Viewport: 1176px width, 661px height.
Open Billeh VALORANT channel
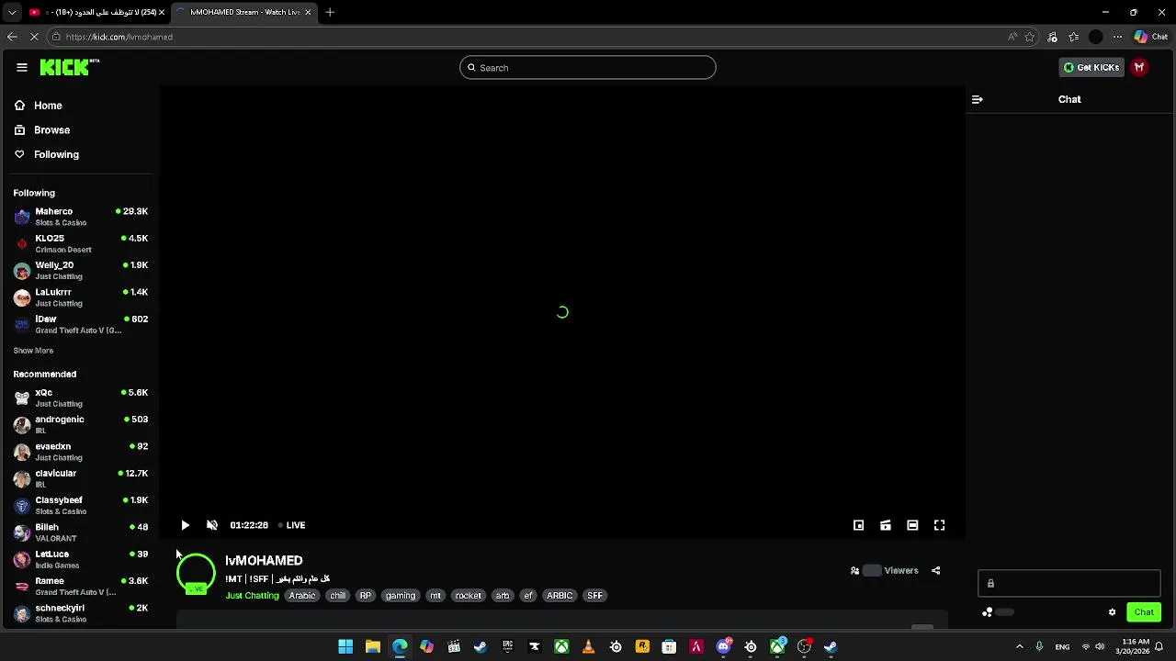(x=81, y=532)
